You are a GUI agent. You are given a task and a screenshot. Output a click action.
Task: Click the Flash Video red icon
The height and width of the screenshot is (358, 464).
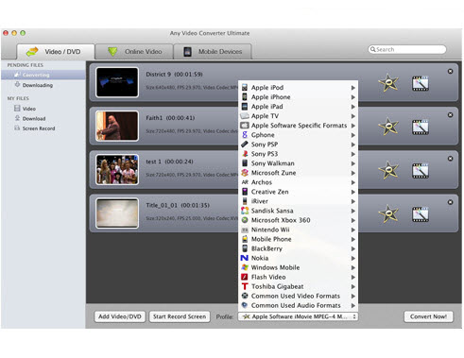[245, 277]
